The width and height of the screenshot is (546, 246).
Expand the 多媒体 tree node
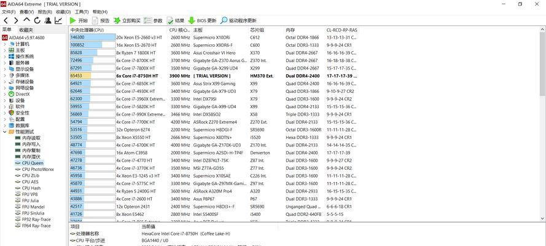(x=4, y=75)
